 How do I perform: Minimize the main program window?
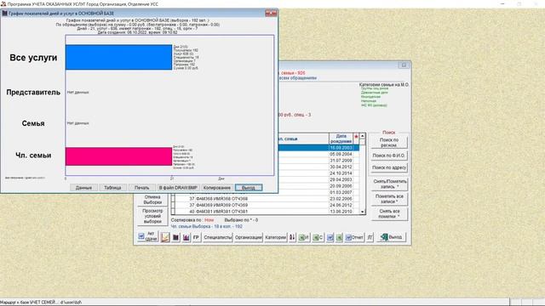pos(502,3)
